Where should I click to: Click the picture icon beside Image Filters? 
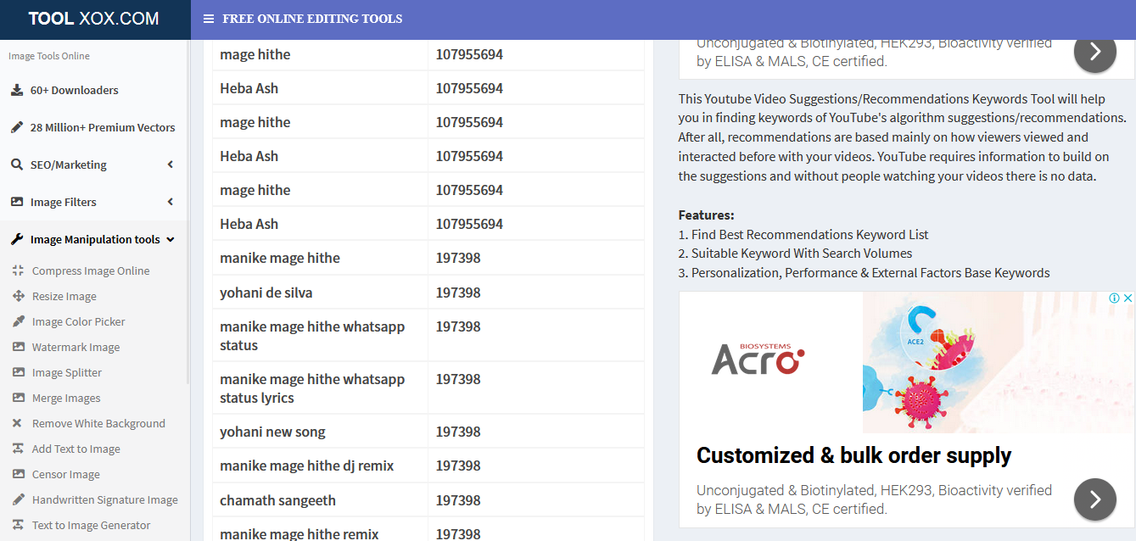[x=17, y=202]
